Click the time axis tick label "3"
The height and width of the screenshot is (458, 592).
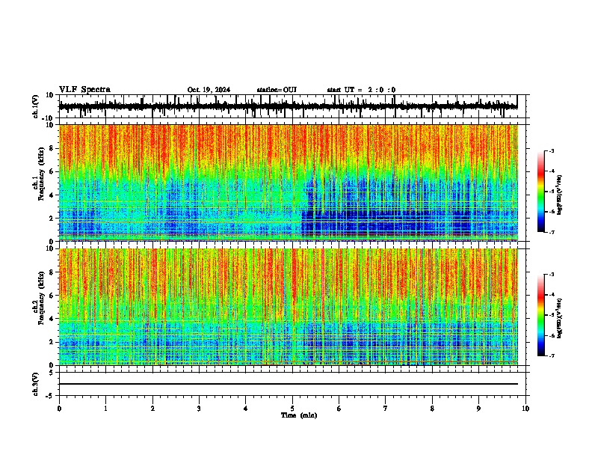pos(199,409)
